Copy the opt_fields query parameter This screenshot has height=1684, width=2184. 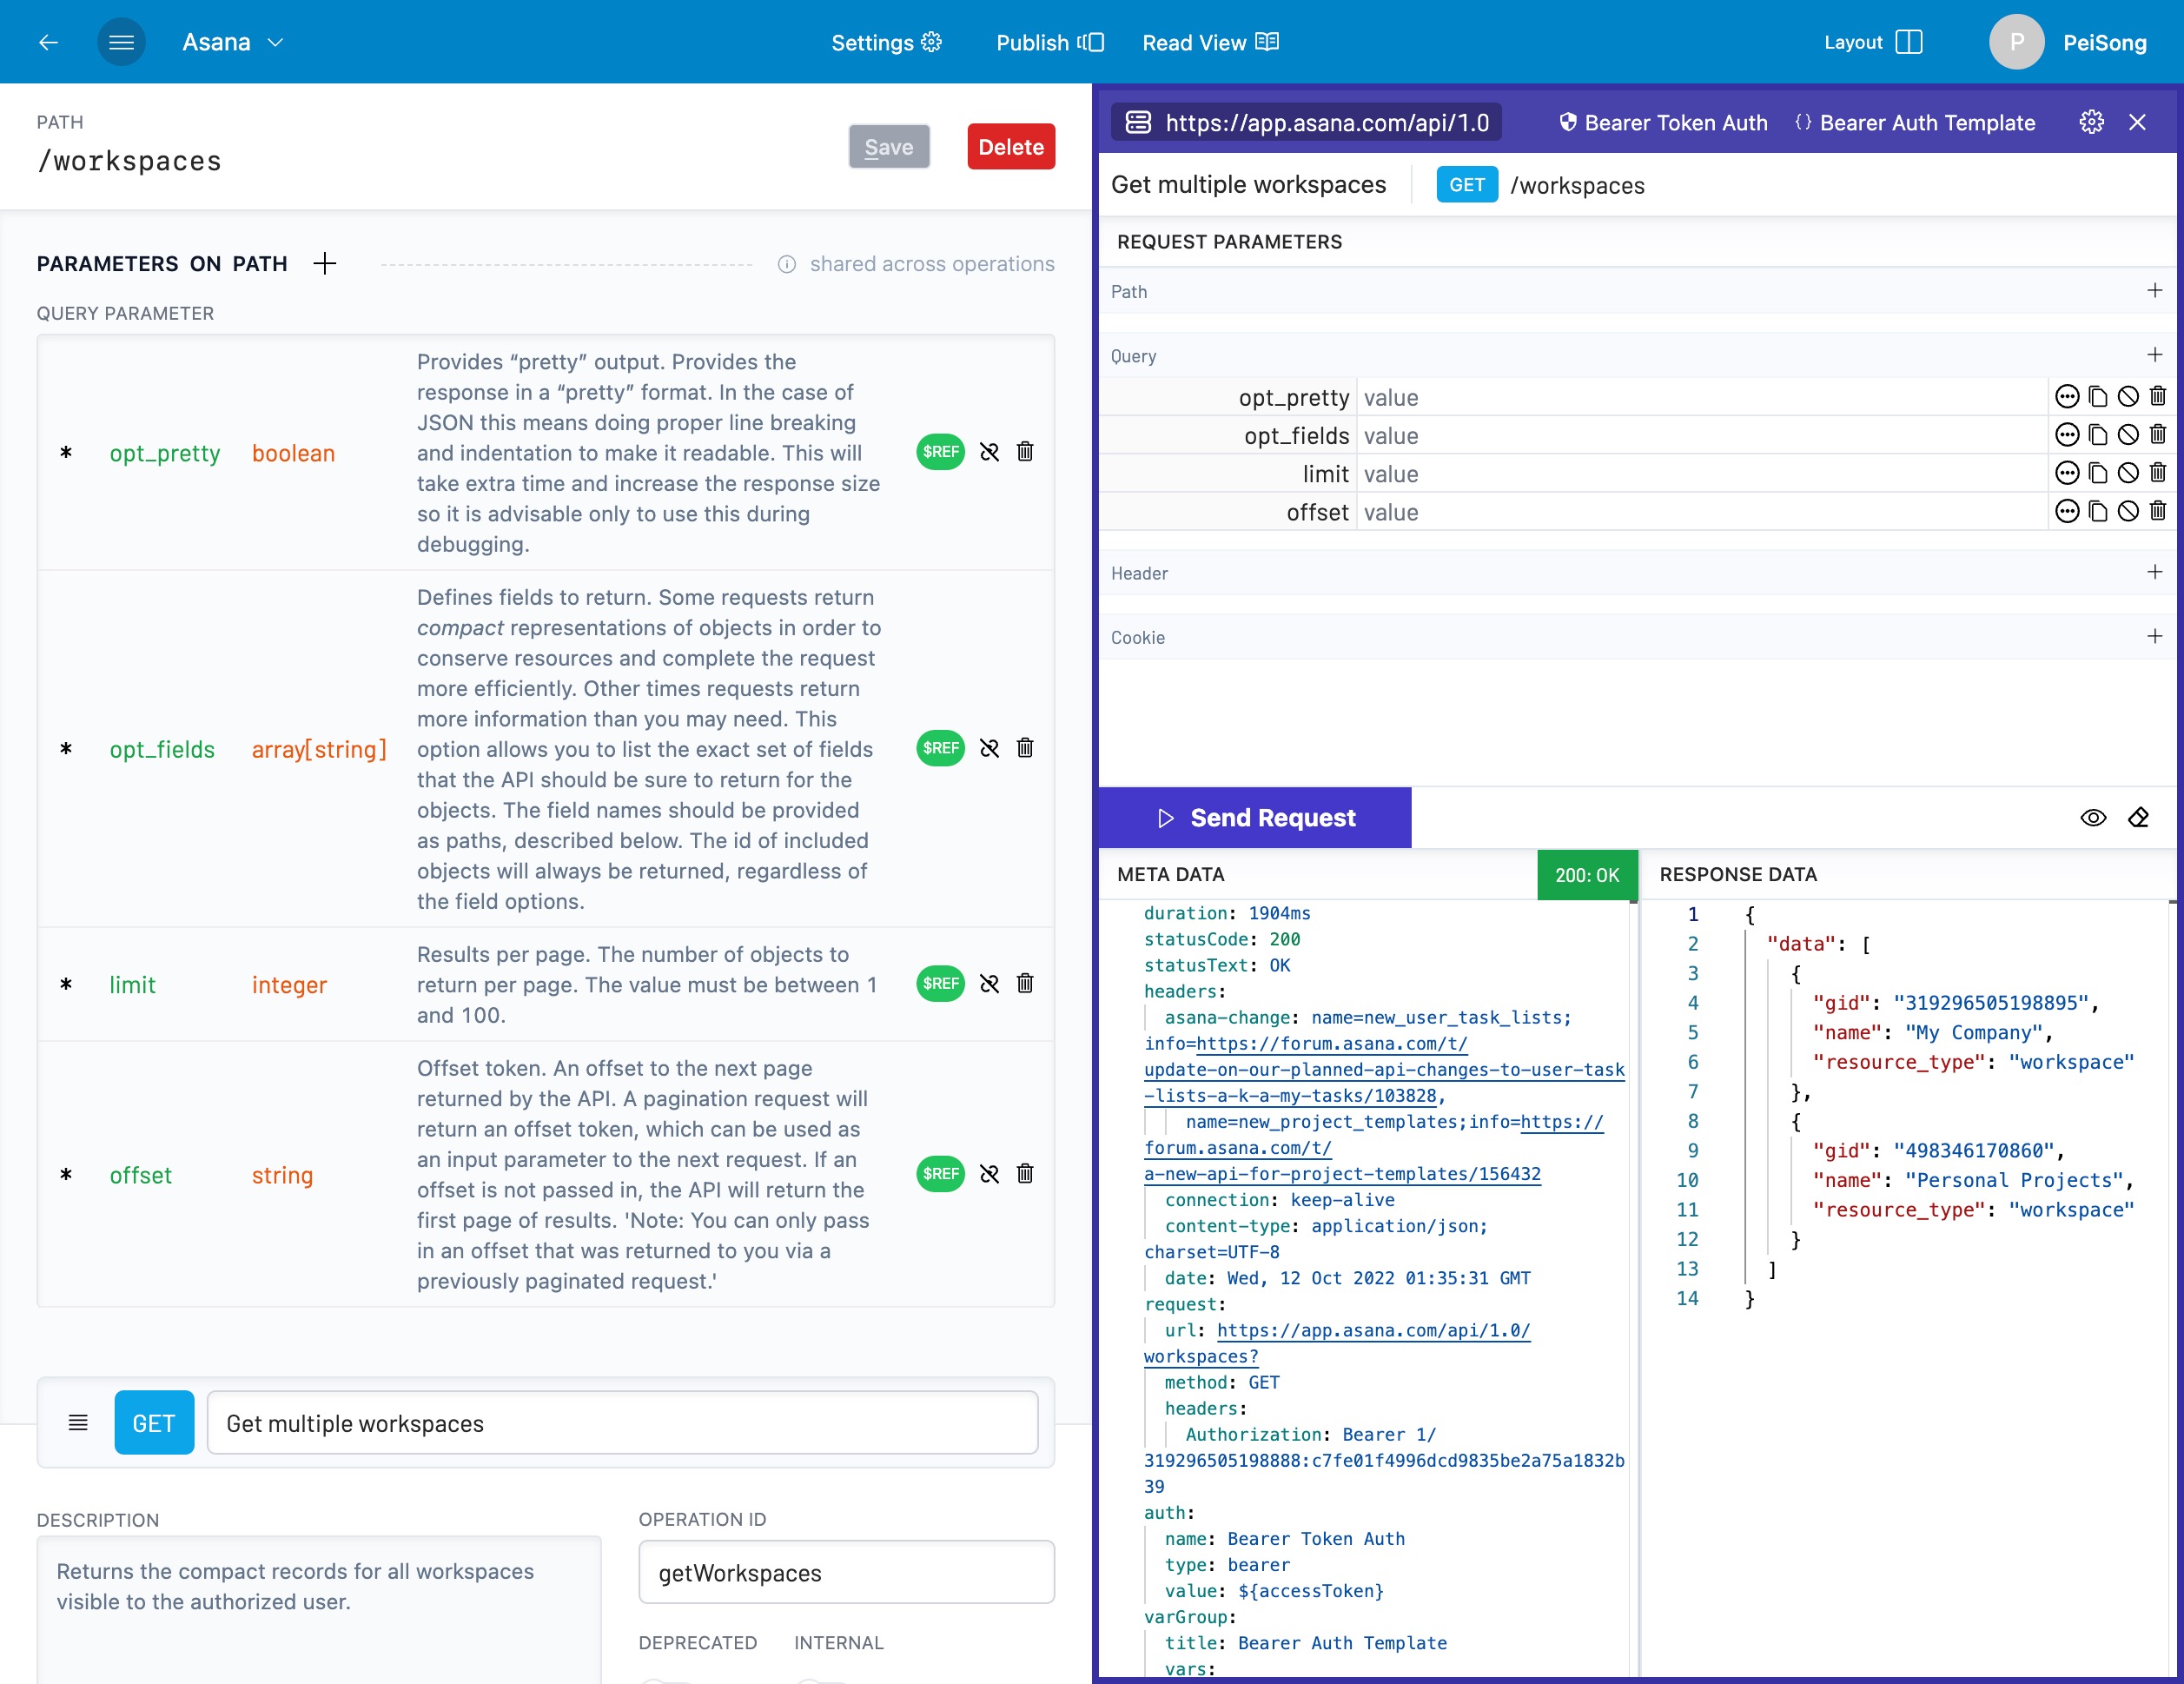tap(2098, 435)
